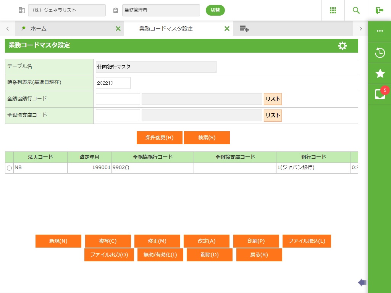Click the 時系列表示 date input field
This screenshot has width=391, height=293.
(x=113, y=83)
